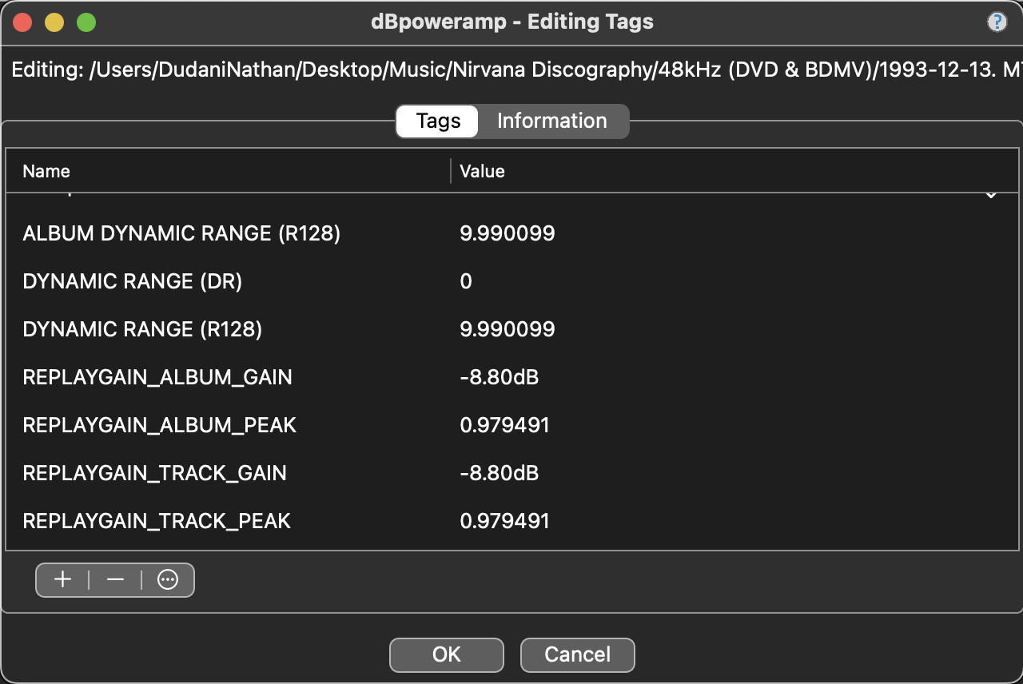Select REPLAYGAIN_ALBUM_GAIN tag name

pyautogui.click(x=157, y=378)
